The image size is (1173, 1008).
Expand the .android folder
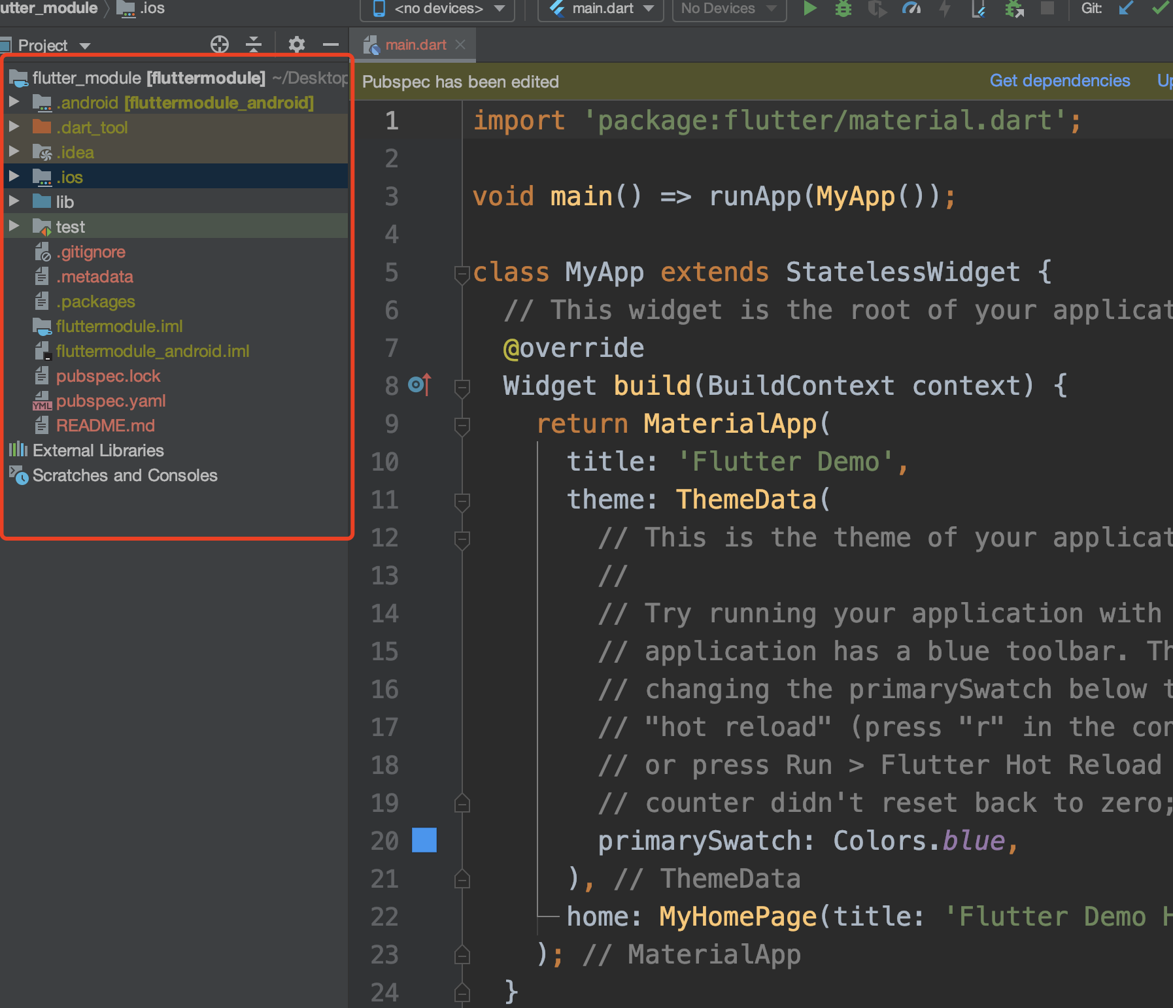click(14, 103)
